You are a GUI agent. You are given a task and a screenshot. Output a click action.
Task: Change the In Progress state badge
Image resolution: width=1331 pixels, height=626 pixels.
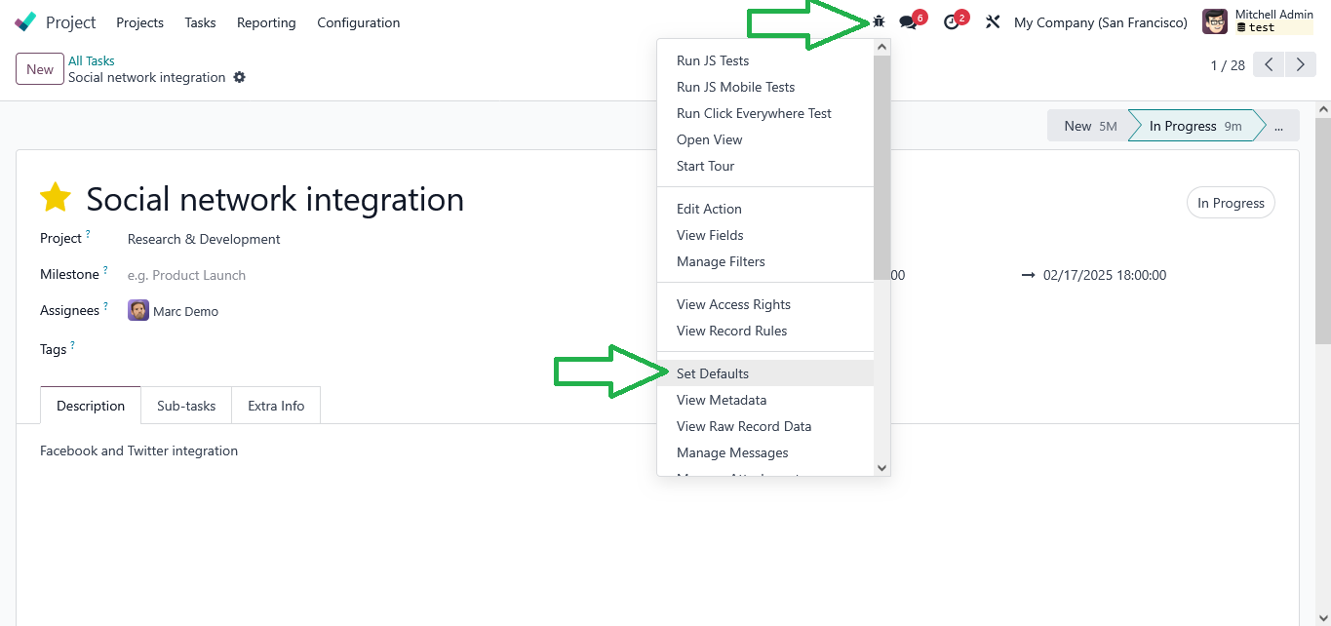(1231, 203)
